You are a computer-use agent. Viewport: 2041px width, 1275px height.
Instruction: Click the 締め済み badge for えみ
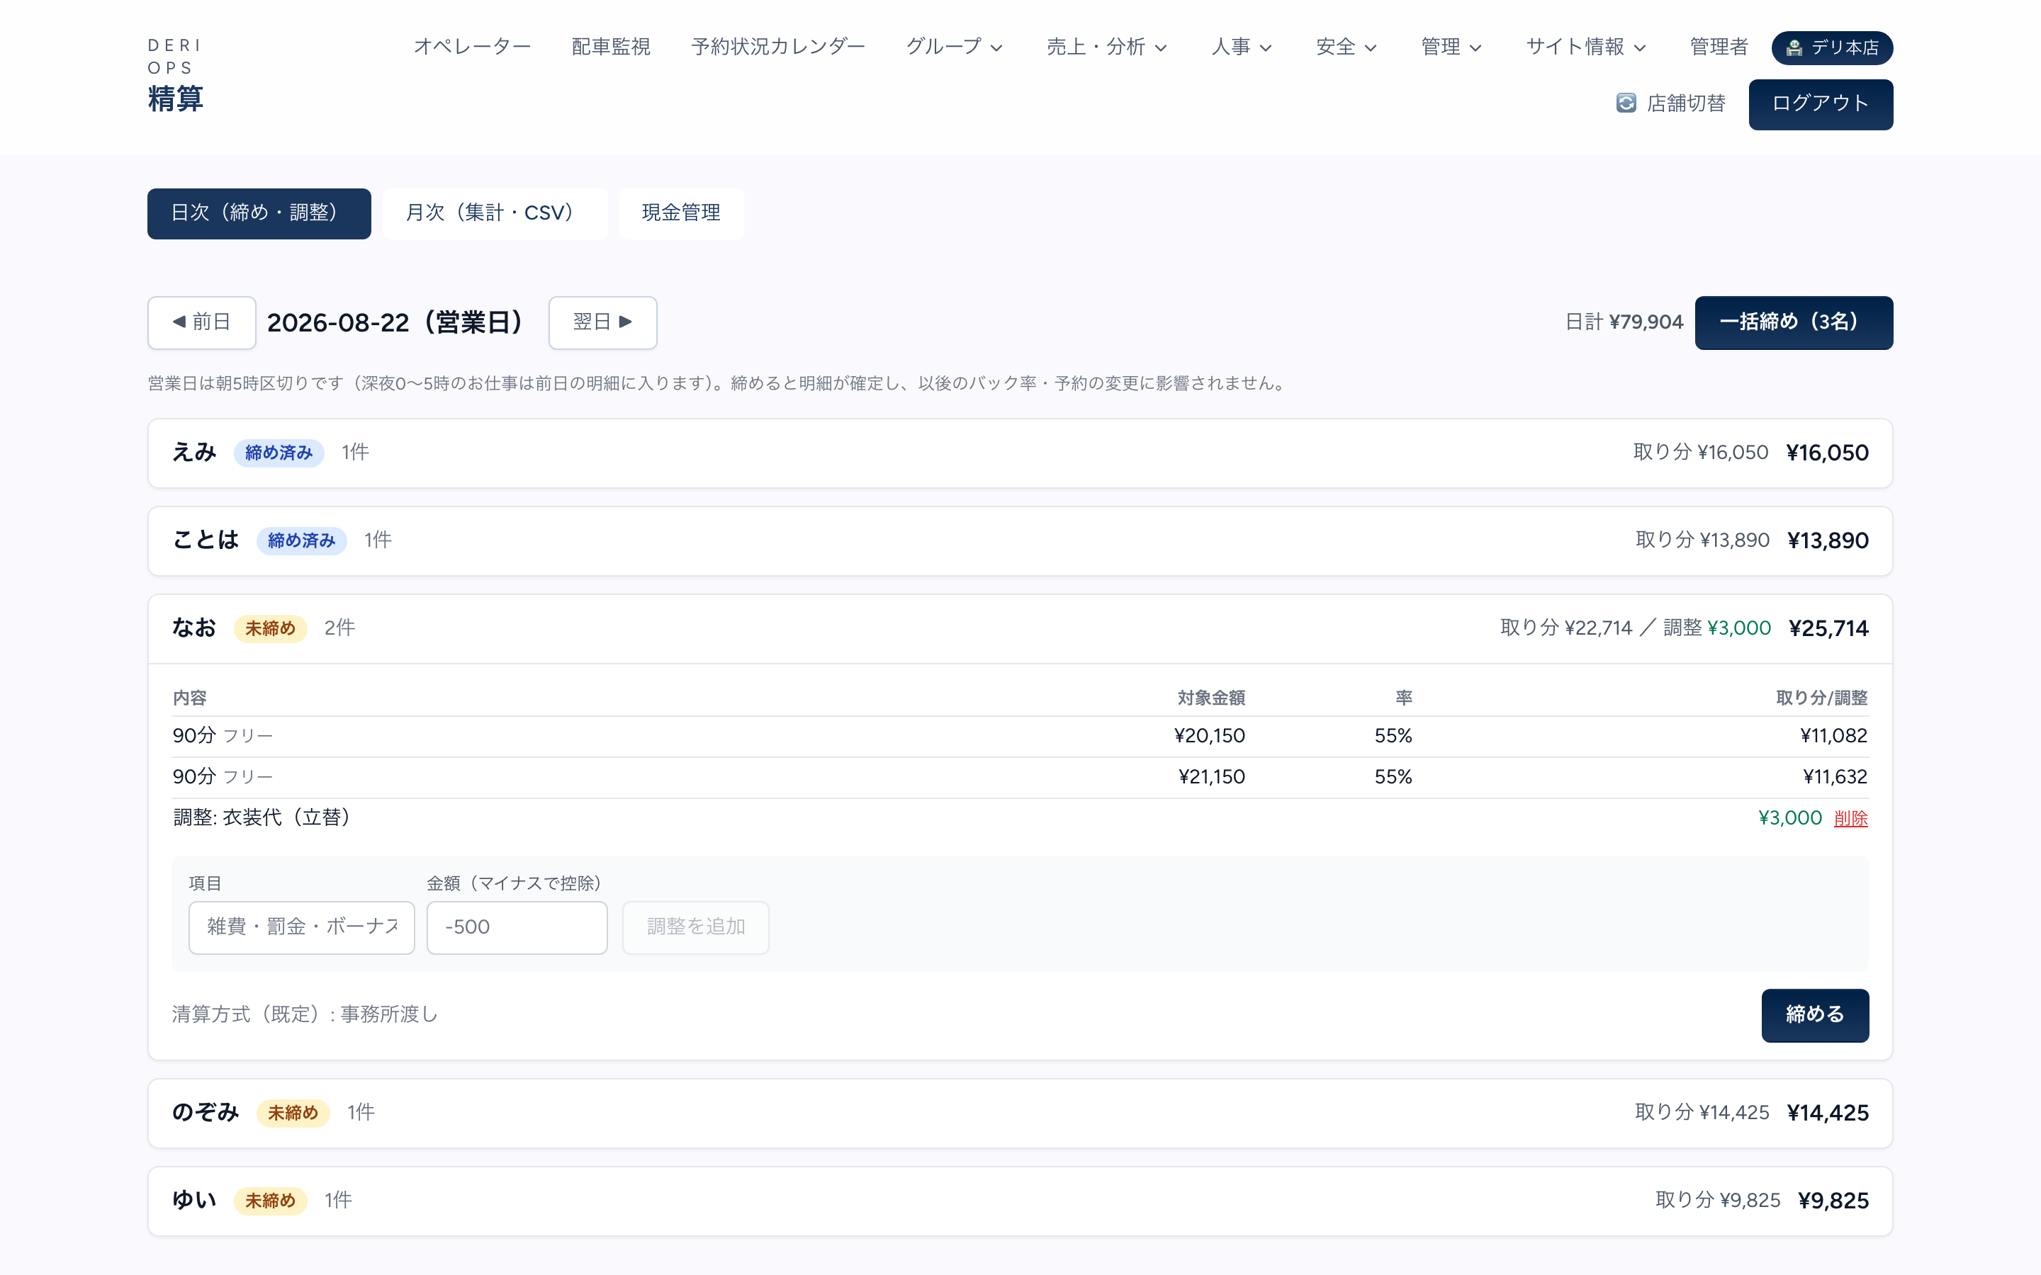coord(279,453)
